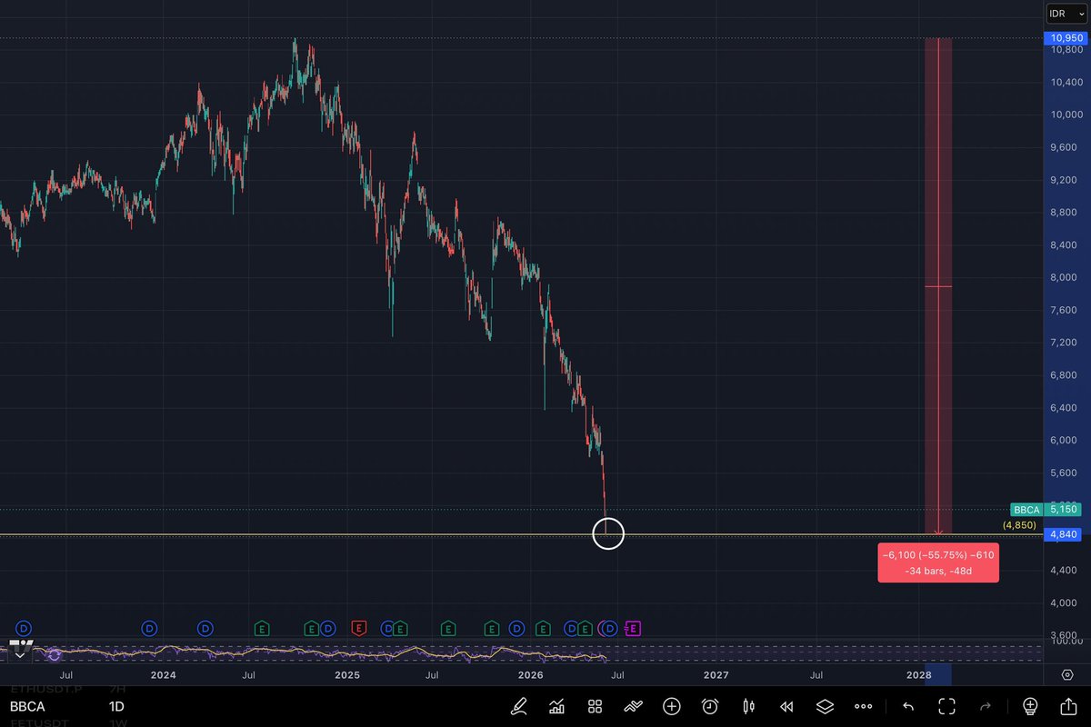The width and height of the screenshot is (1091, 727).
Task: Tap the 4,840 horizontal line price label
Action: coord(1063,535)
